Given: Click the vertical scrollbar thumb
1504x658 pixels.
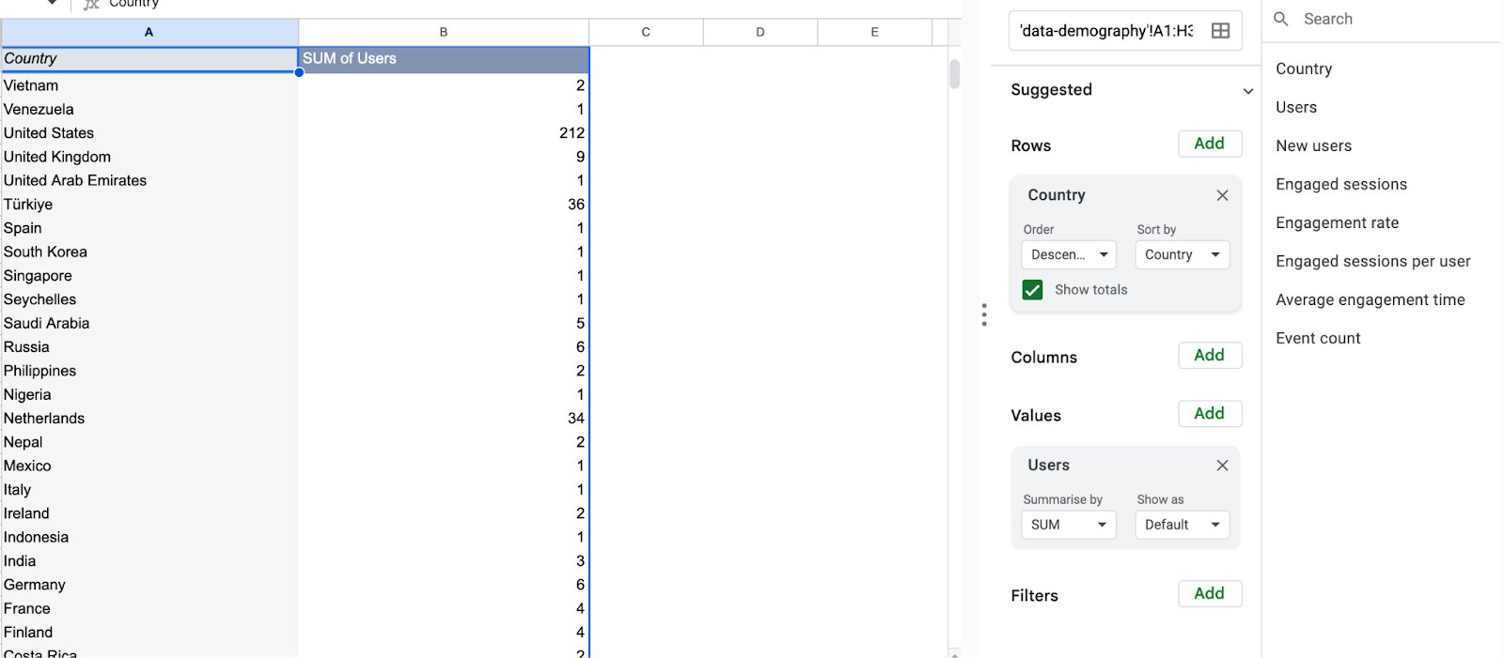Looking at the screenshot, I should pos(954,73).
